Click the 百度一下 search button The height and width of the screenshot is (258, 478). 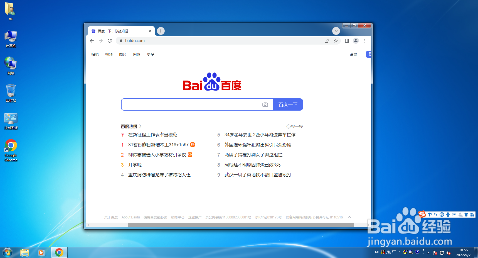tap(288, 104)
